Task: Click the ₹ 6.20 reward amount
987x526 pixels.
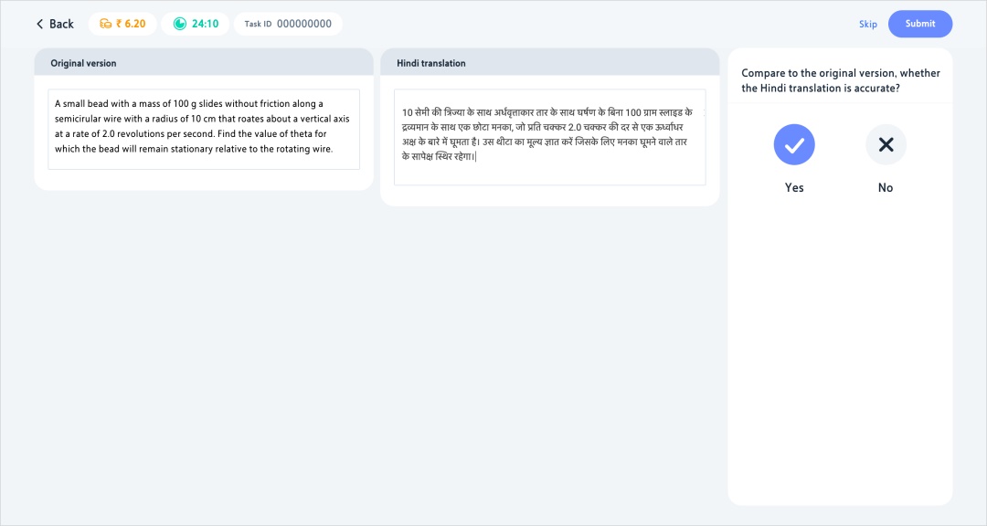Action: 131,24
